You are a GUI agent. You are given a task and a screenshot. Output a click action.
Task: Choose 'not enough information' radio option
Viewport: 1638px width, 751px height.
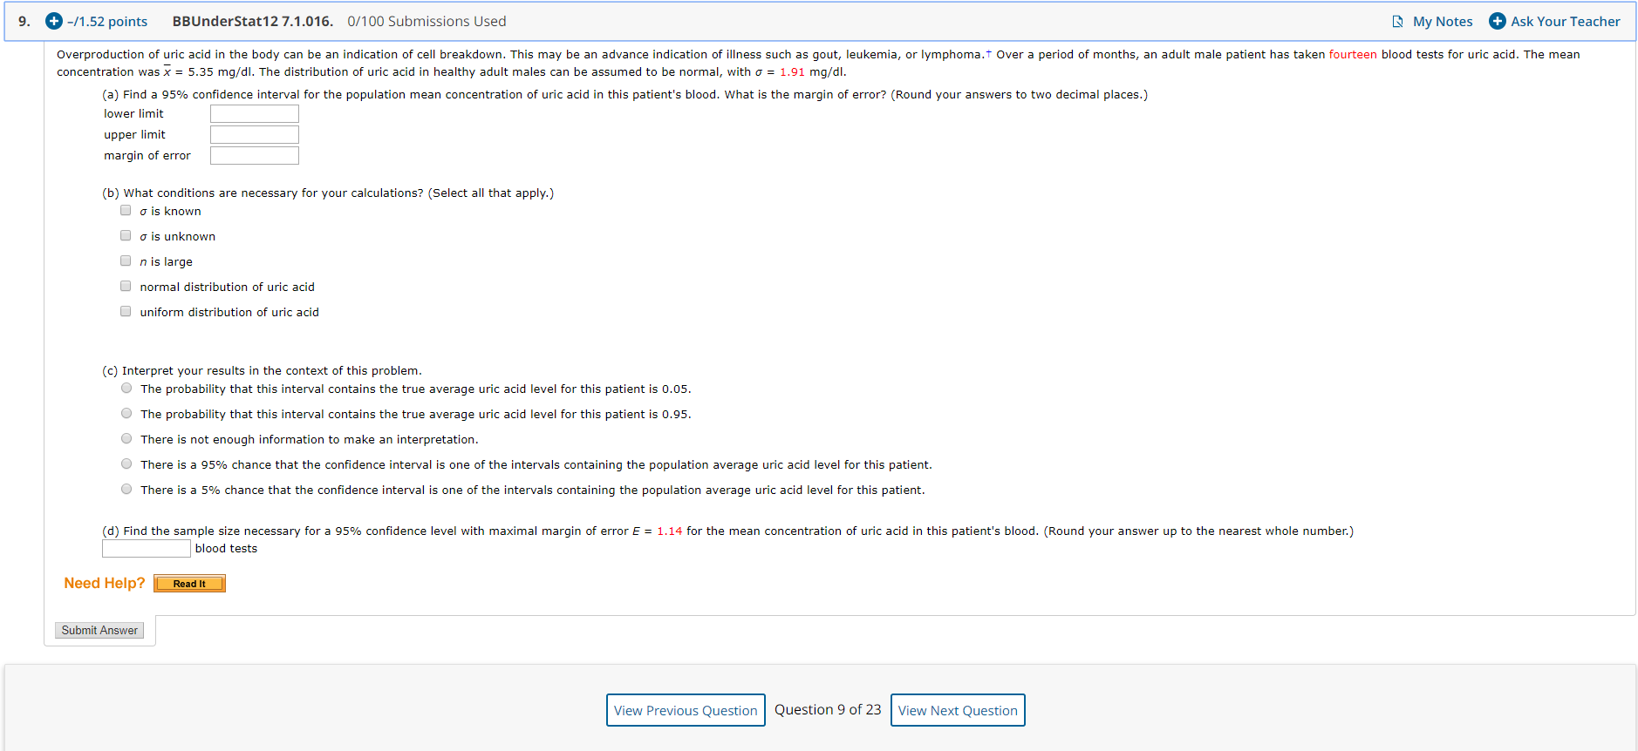[126, 439]
